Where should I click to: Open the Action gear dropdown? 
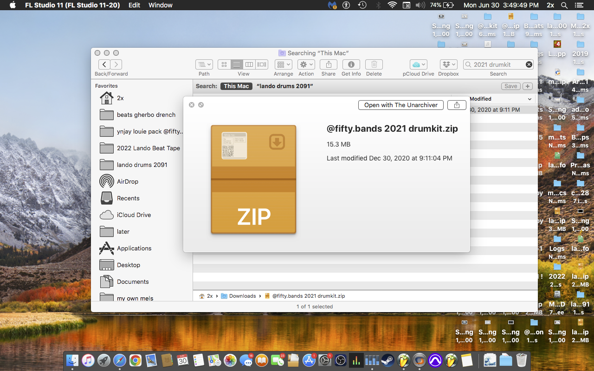[306, 64]
